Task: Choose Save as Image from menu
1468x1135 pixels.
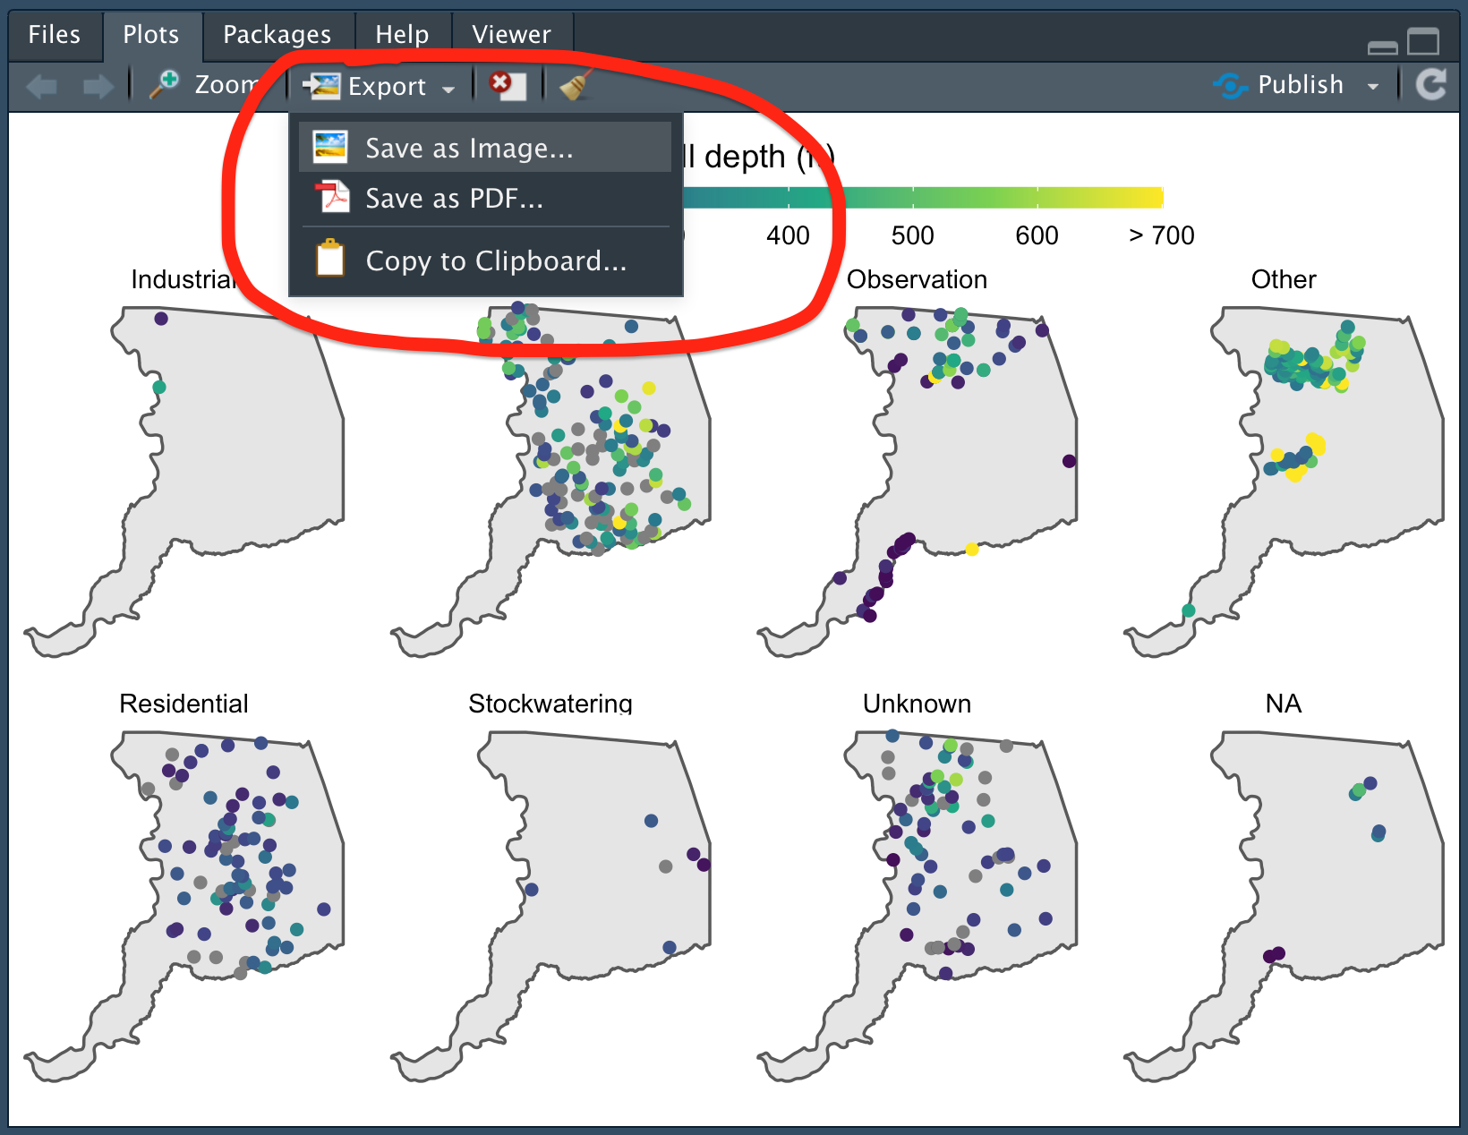Action: [x=469, y=148]
